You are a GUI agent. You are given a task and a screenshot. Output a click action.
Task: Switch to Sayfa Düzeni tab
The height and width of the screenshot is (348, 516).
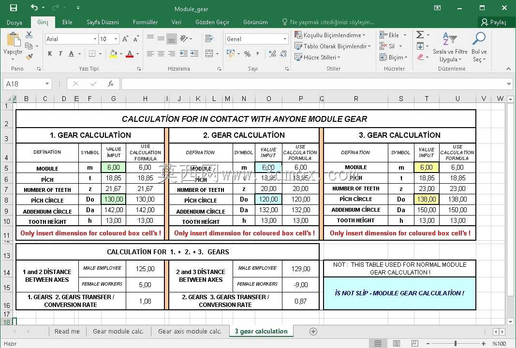tap(103, 22)
